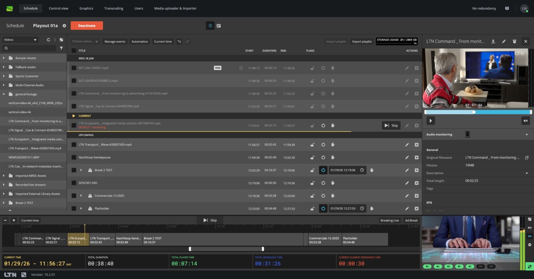This screenshot has height=279, width=534.
Task: Check the box for LTN Transport _Wave row
Action: pos(74,145)
